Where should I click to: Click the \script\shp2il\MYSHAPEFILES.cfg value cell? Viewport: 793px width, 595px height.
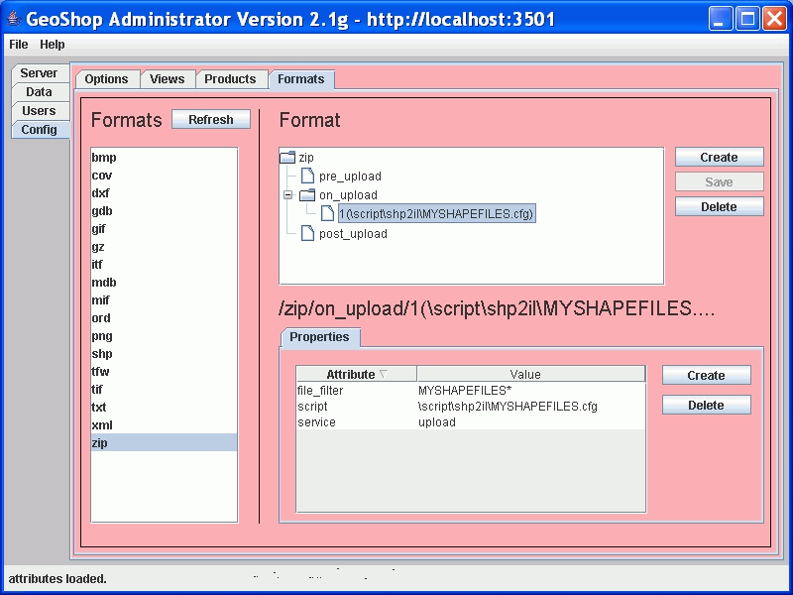[531, 407]
